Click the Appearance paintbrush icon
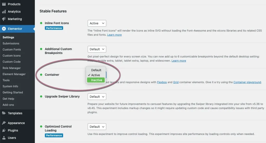This screenshot has width=266, height=143. pos(4,123)
